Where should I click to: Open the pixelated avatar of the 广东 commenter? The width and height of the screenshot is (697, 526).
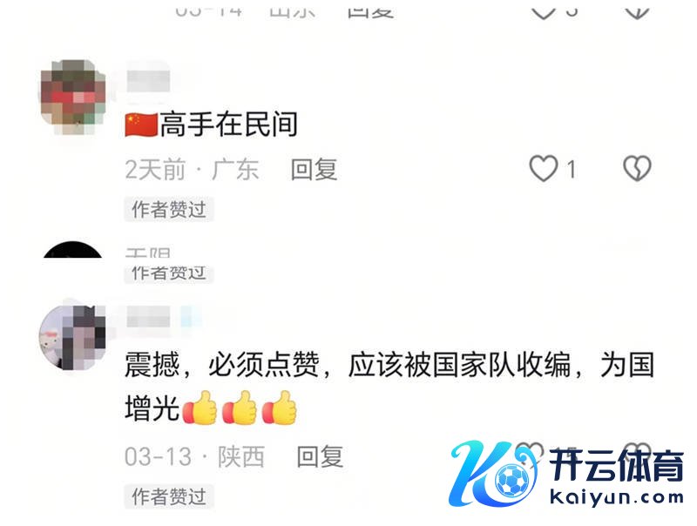click(73, 97)
